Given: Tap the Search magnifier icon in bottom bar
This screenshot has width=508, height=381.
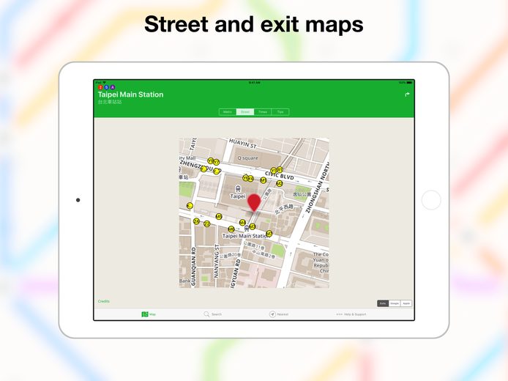Looking at the screenshot, I should (x=206, y=314).
